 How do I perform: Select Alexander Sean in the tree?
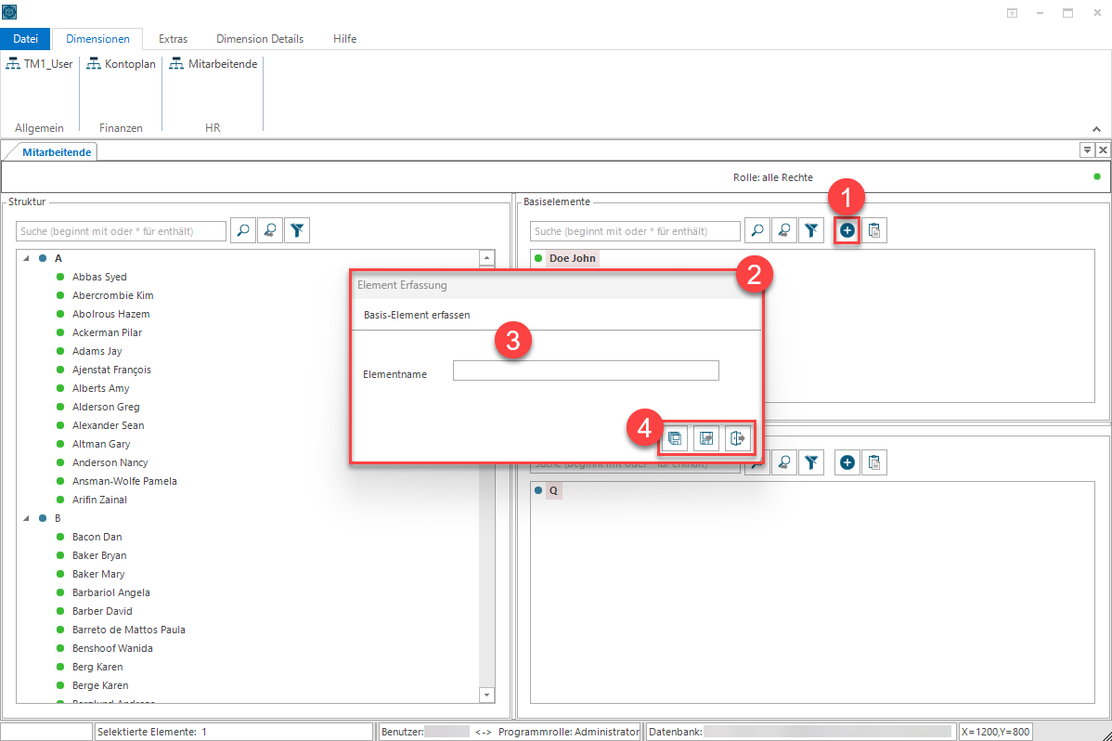(x=108, y=425)
